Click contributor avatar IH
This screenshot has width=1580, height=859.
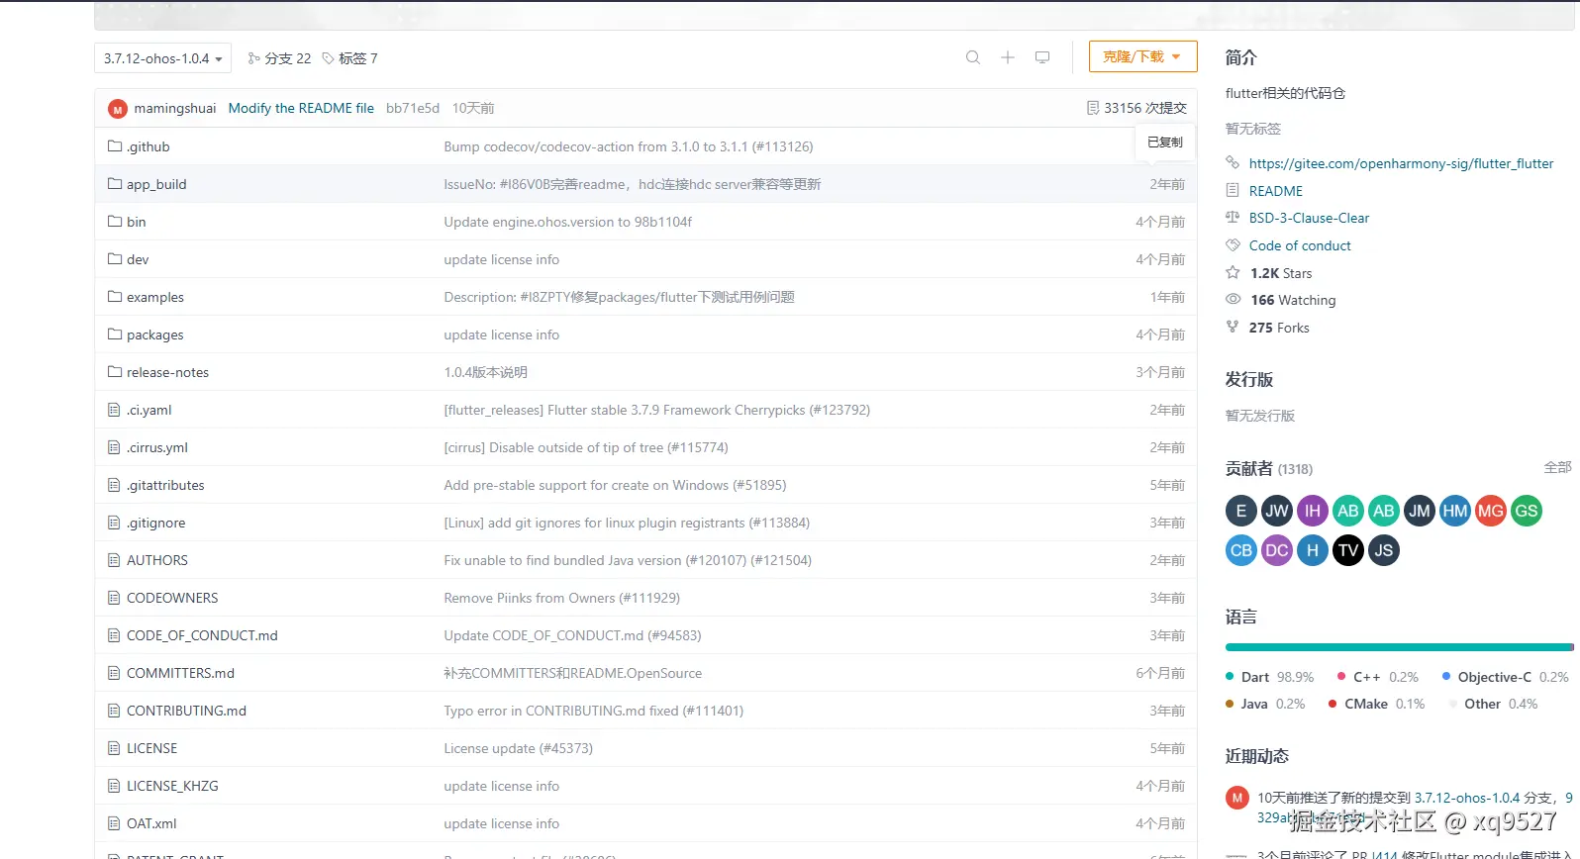1313,511
